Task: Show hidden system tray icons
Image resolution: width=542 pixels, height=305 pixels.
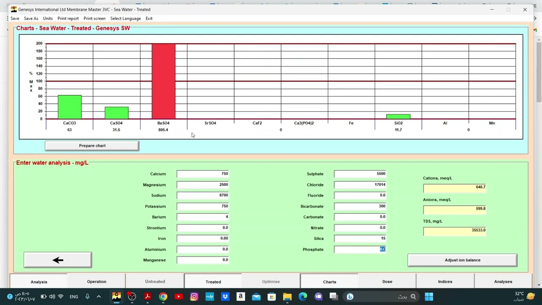Action: coord(99,297)
